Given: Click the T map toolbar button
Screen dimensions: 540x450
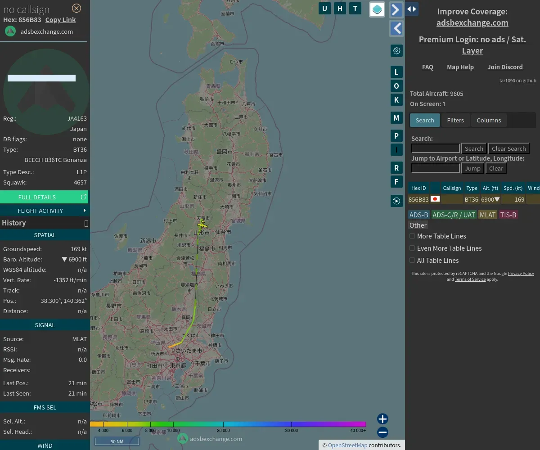Looking at the screenshot, I should [x=355, y=8].
